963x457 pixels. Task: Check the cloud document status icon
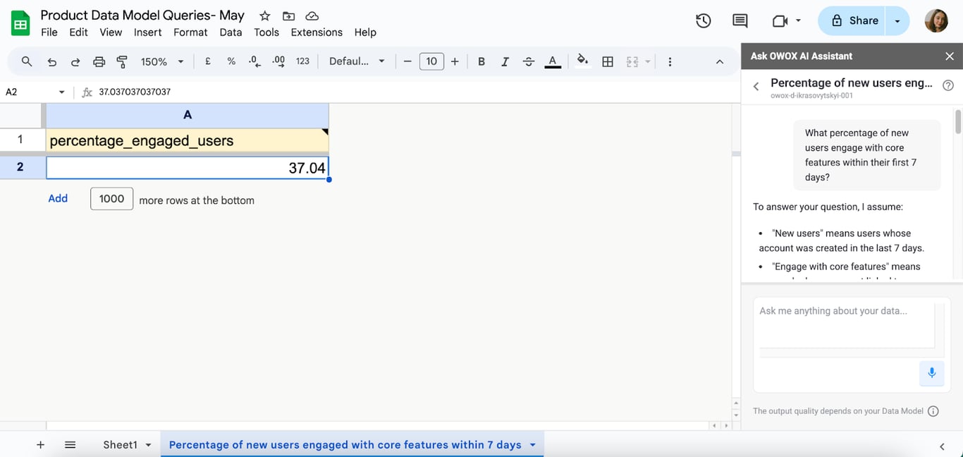tap(312, 16)
